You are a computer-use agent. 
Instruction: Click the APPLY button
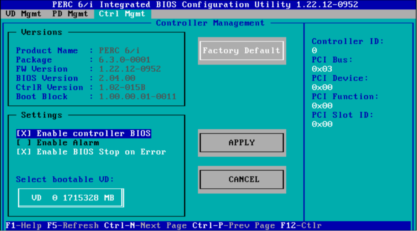[242, 143]
